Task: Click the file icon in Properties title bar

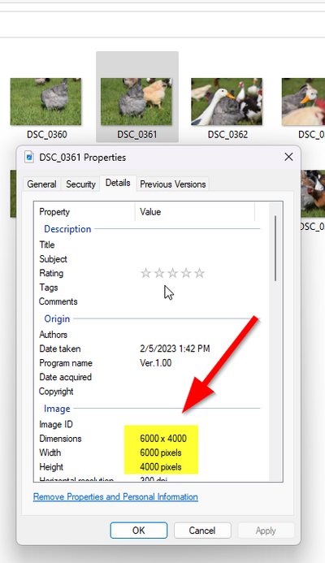Action: tap(29, 158)
